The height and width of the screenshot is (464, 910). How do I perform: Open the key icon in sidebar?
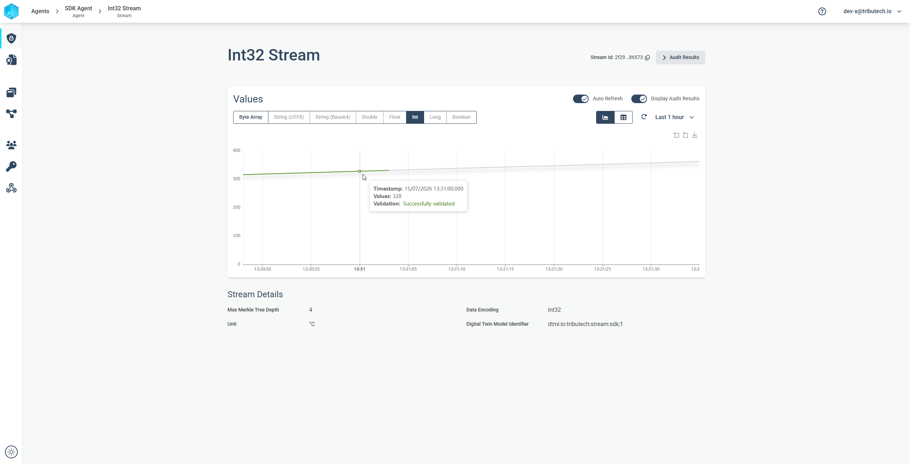coord(11,166)
